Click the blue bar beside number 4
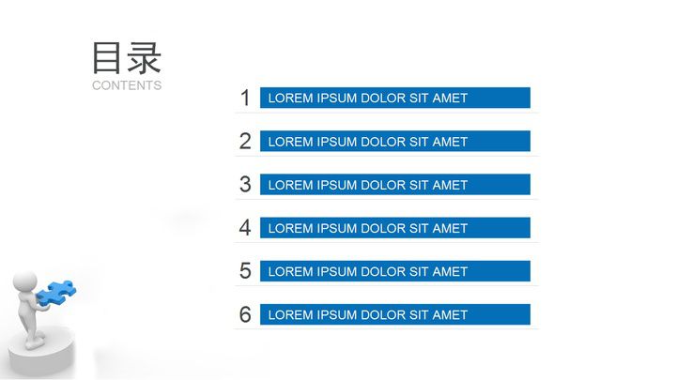 [394, 228]
